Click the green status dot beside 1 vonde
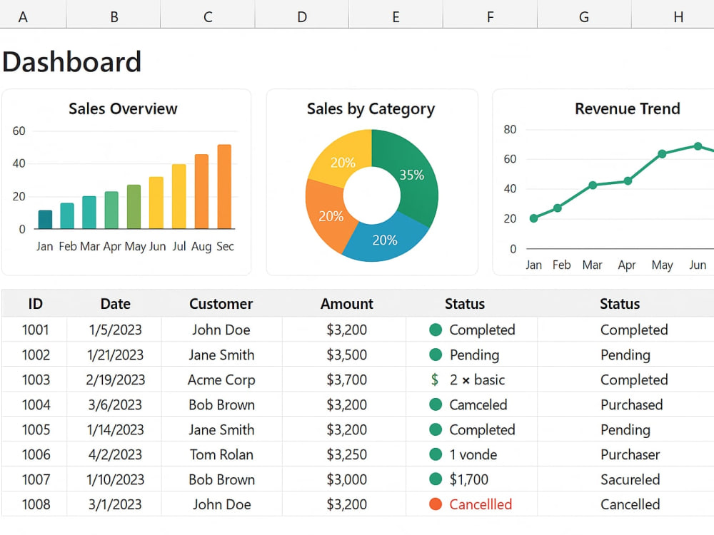This screenshot has height=535, width=714. click(436, 454)
